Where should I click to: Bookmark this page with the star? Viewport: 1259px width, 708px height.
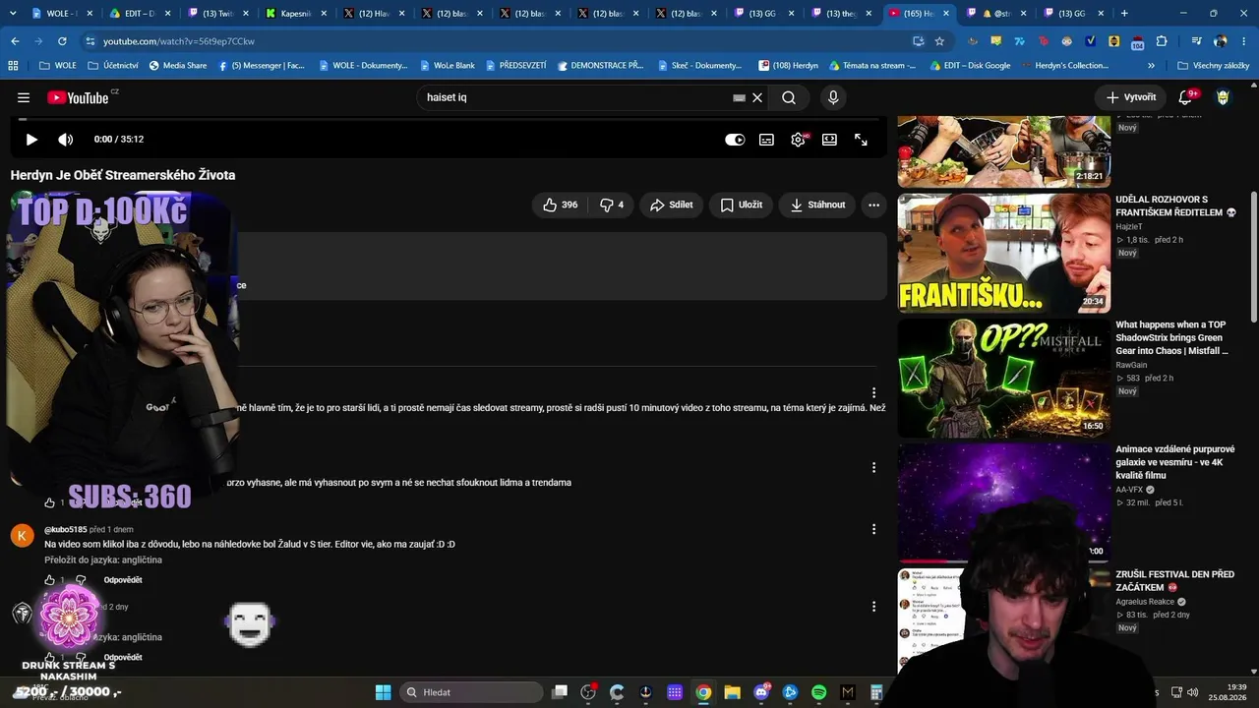coord(939,41)
